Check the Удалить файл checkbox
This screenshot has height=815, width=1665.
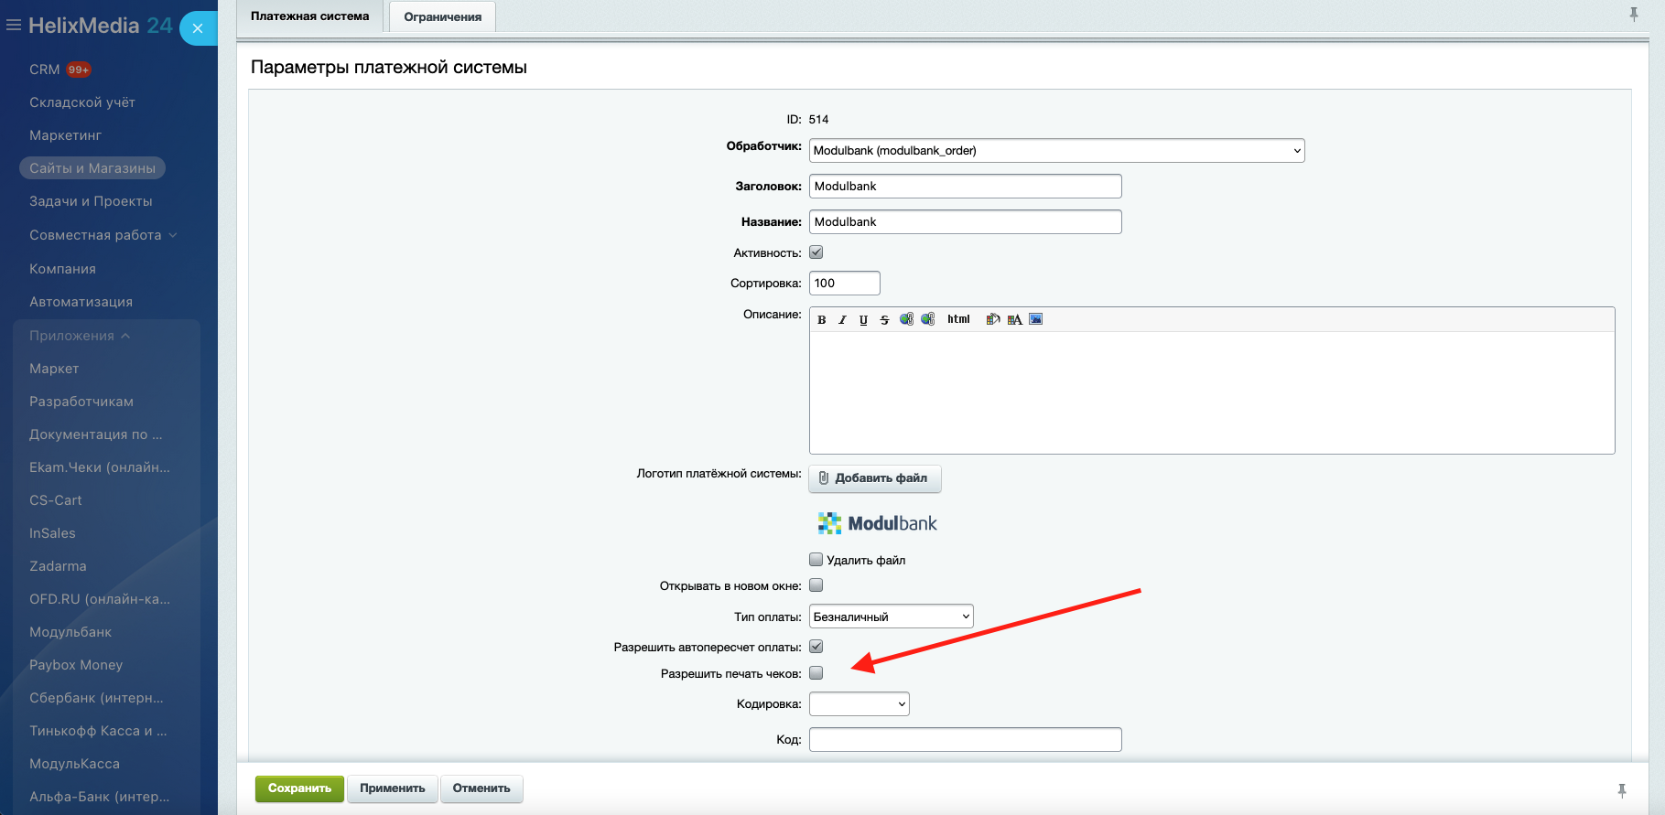(816, 559)
